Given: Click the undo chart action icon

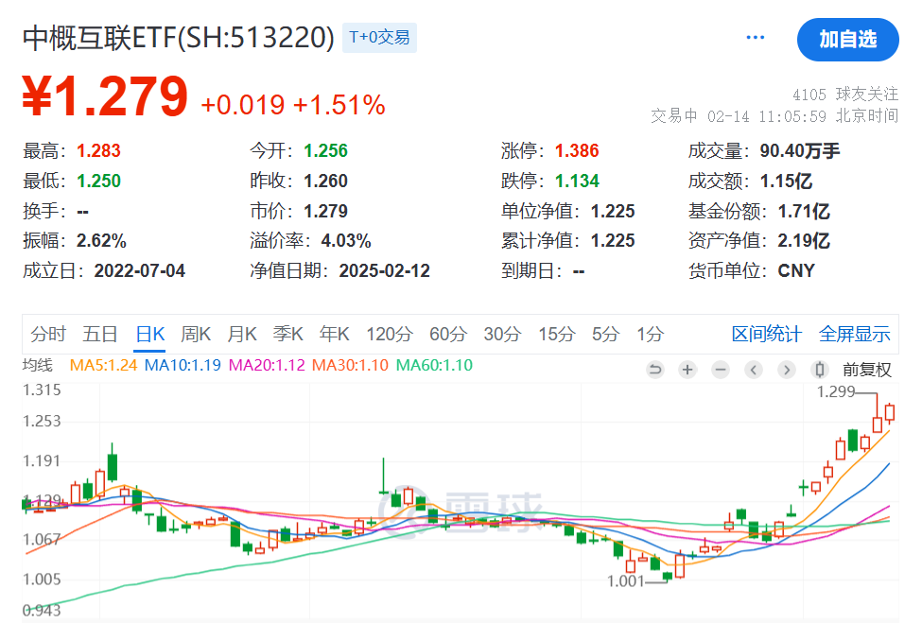Looking at the screenshot, I should tap(655, 369).
